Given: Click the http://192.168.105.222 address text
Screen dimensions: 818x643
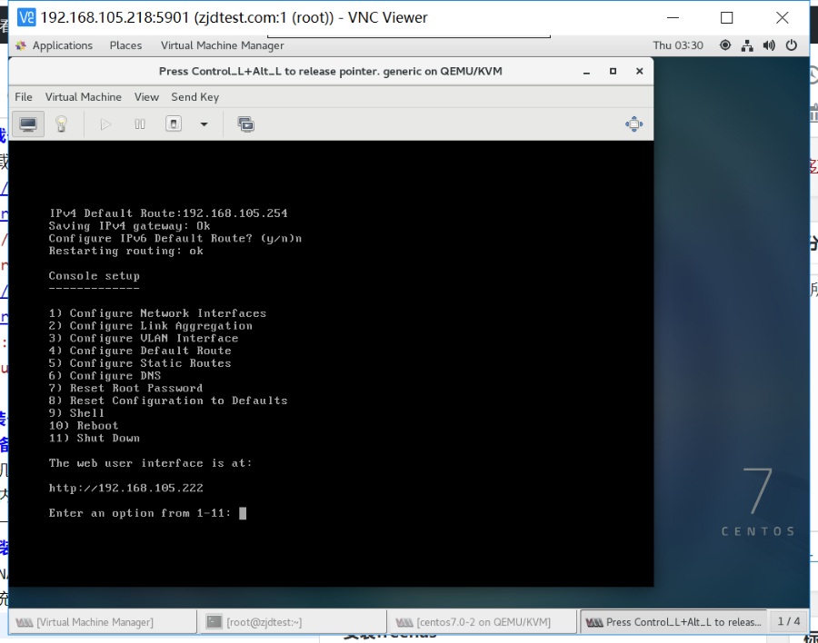Looking at the screenshot, I should pyautogui.click(x=125, y=488).
